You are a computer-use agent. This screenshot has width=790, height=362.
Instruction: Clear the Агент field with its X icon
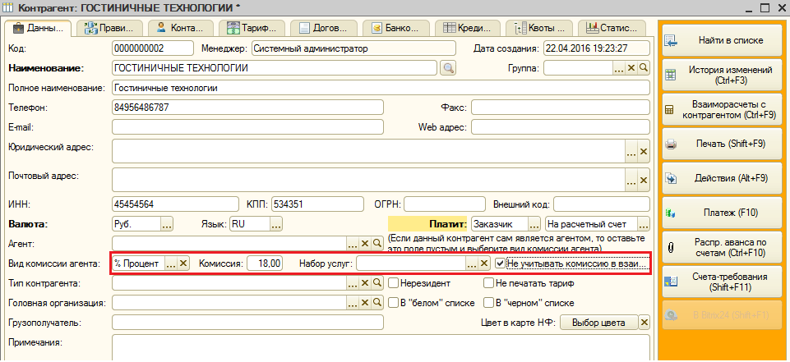[x=365, y=243]
